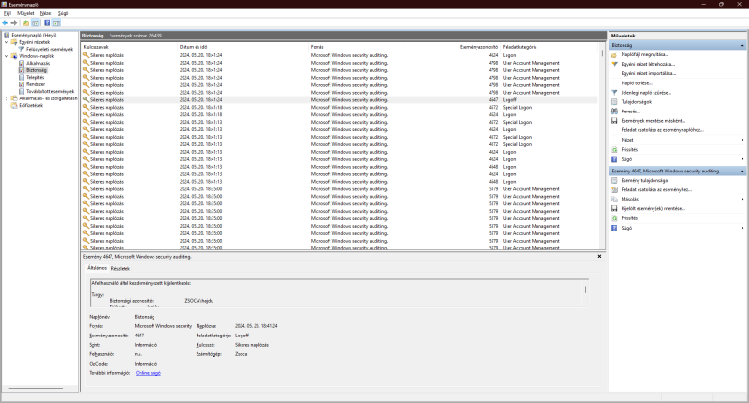749x403 pixels.
Task: Click the funnel icon for Jelenlegi napló szűrése
Action: [614, 92]
